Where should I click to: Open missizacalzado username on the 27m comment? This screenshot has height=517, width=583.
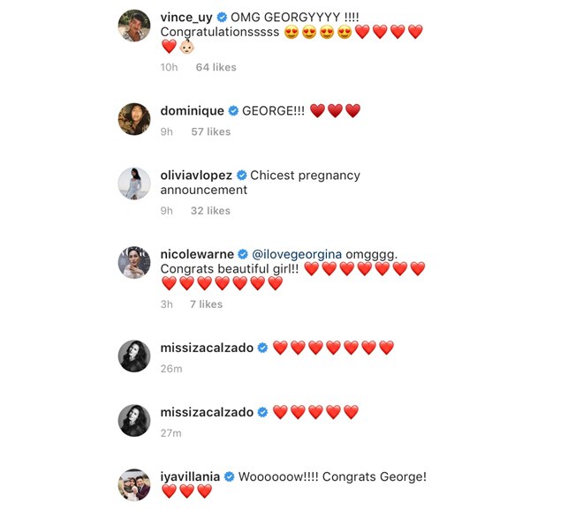click(x=207, y=412)
